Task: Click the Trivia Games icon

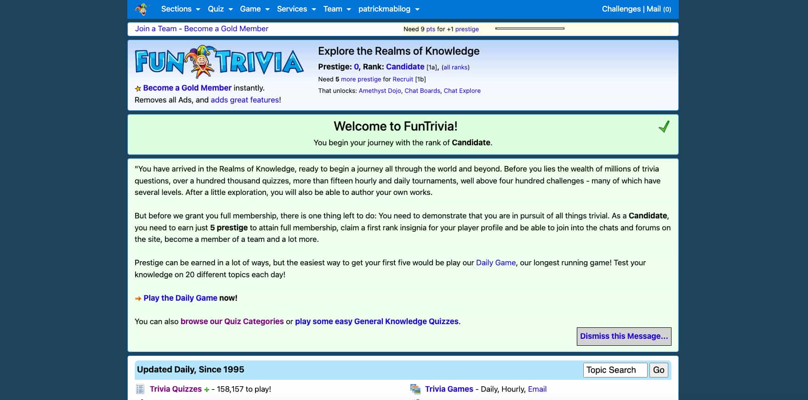Action: click(415, 389)
